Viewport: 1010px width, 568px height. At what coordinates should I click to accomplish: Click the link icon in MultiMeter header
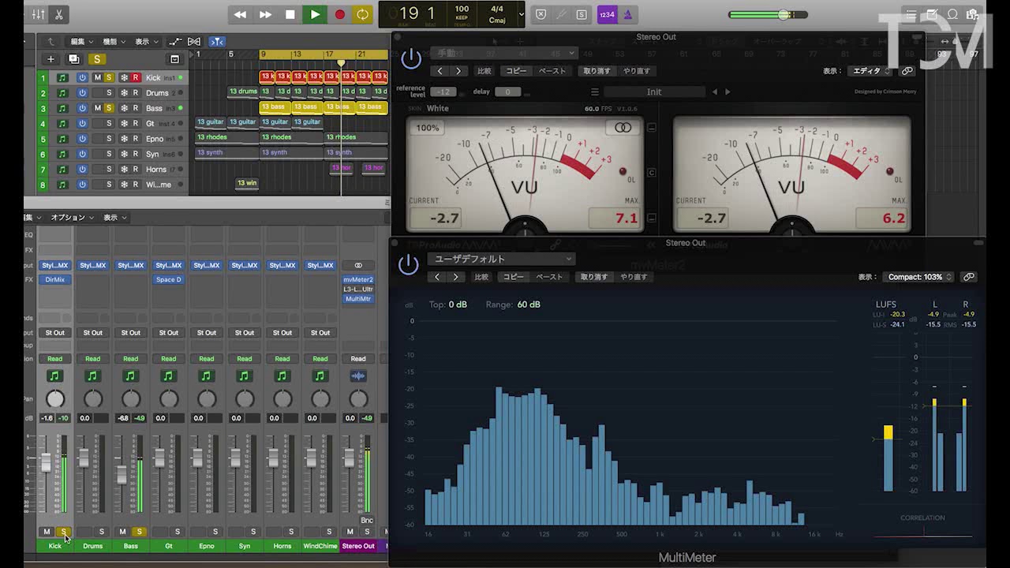pos(968,277)
